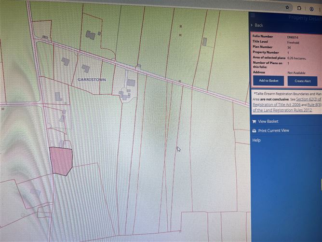Open the browser profile avatar icon

click(x=311, y=9)
